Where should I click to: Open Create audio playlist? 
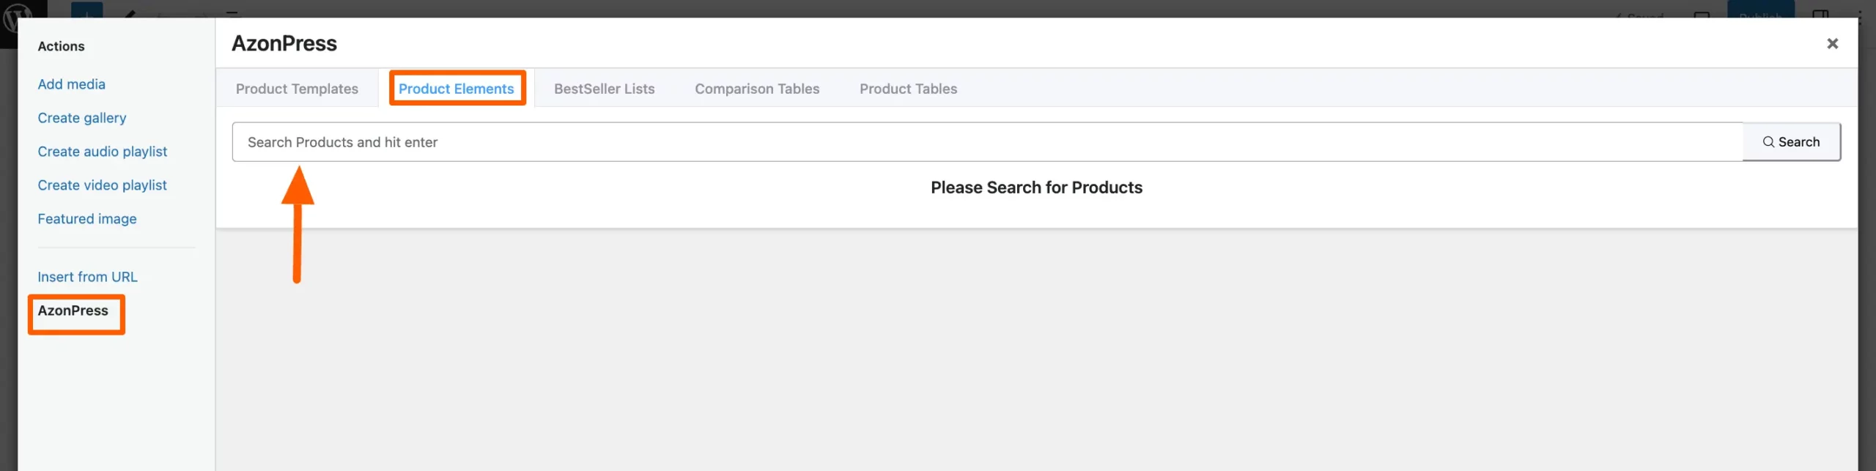click(102, 151)
